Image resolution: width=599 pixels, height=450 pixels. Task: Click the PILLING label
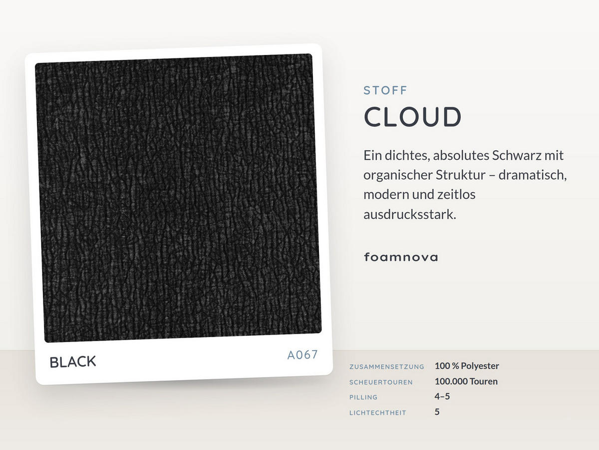(363, 398)
